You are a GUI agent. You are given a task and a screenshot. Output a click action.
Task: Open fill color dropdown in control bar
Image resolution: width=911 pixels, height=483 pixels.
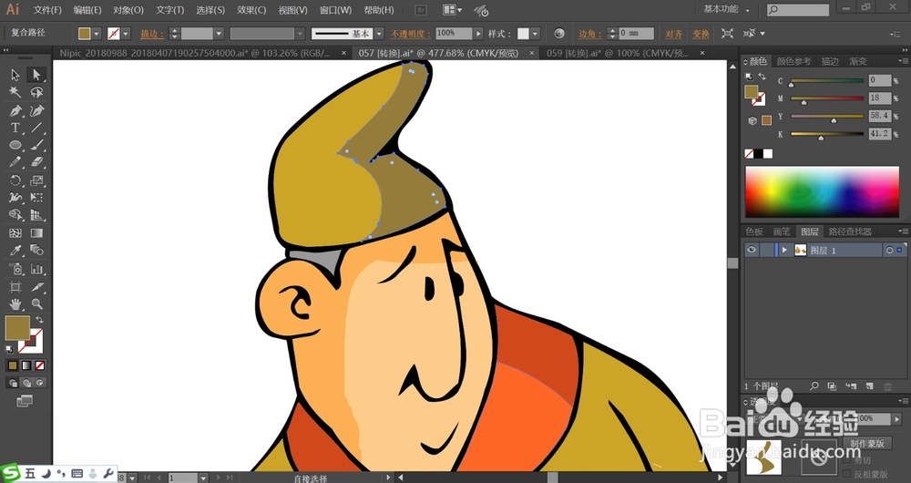pos(97,34)
